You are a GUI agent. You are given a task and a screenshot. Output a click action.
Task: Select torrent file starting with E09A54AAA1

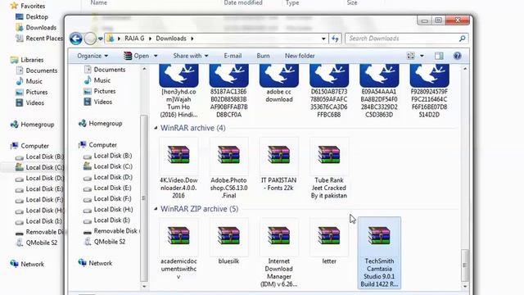pos(379,91)
